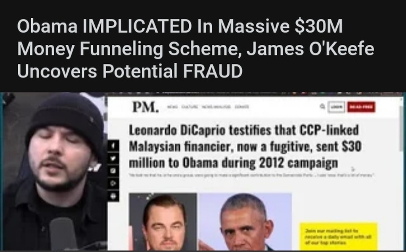
Task: Click the article photo of two men
Action: tap(211, 222)
